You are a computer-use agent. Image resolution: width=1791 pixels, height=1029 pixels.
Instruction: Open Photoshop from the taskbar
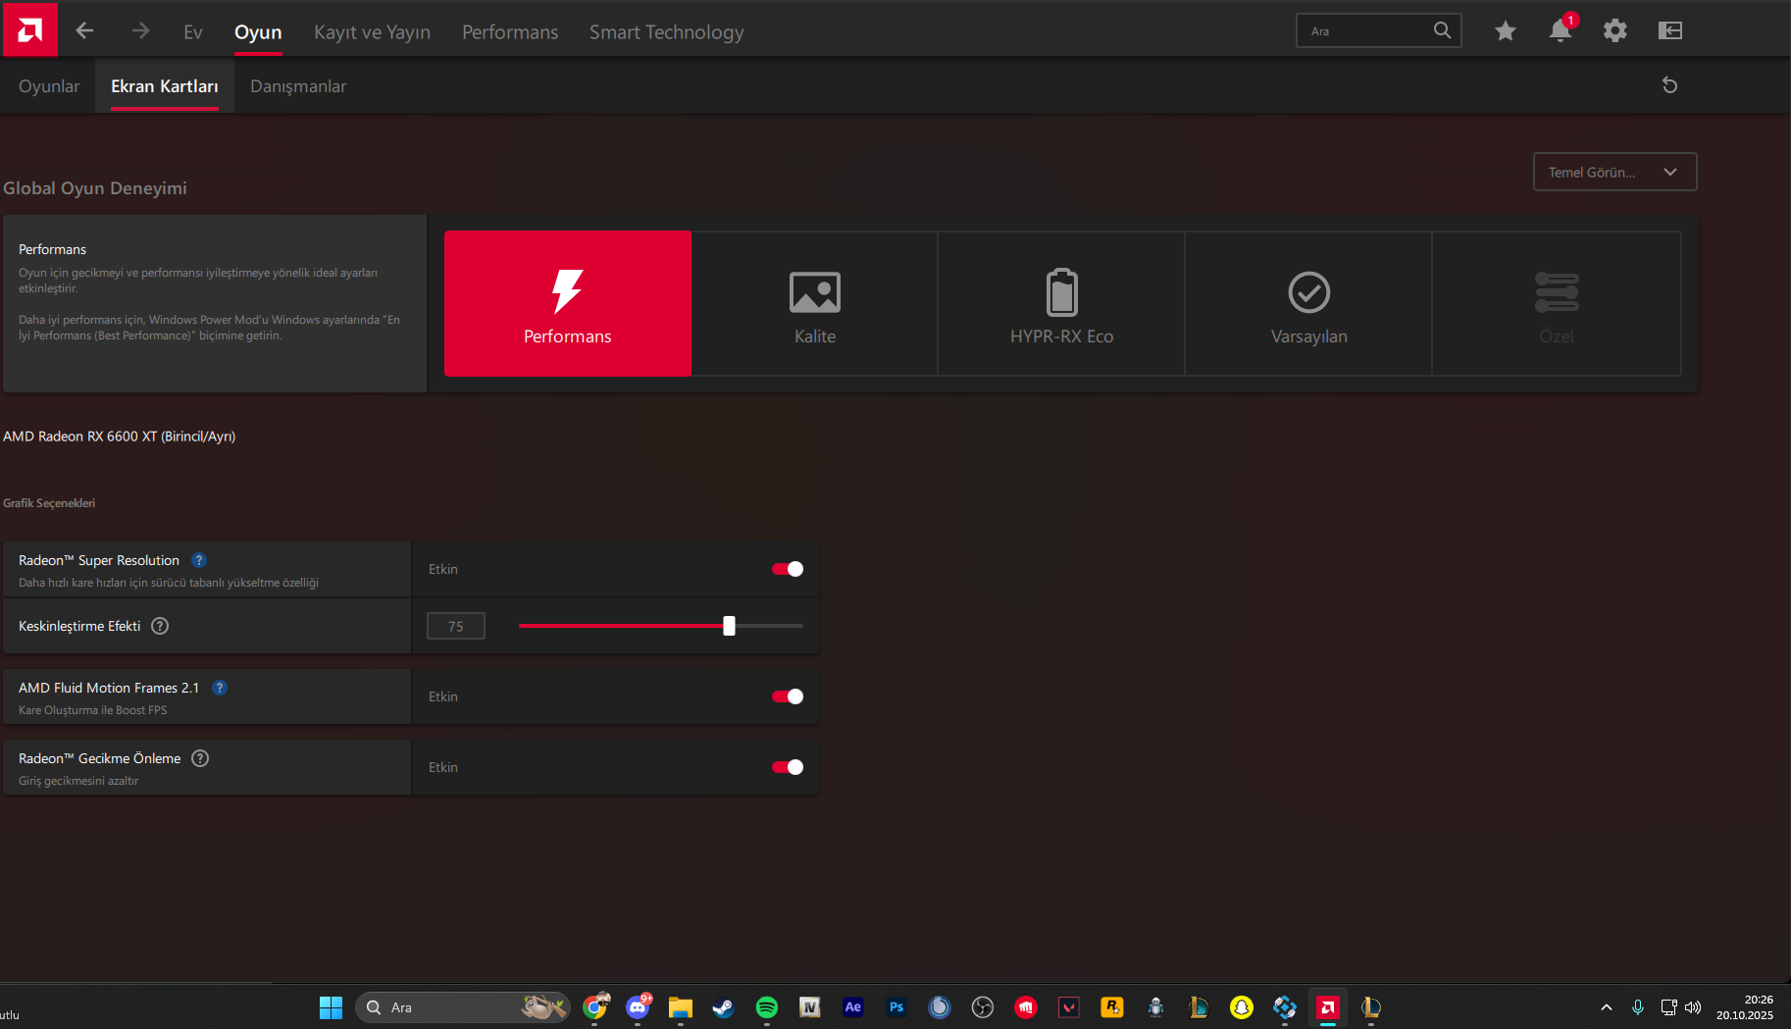(x=896, y=1007)
